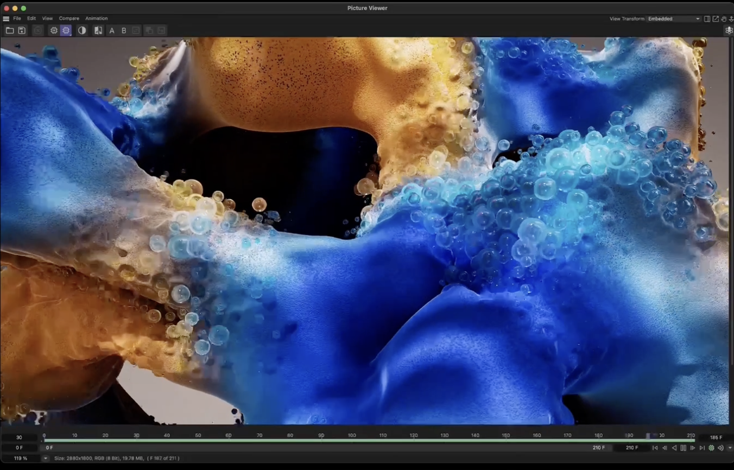The height and width of the screenshot is (470, 734).
Task: Click the 210 F current frame field
Action: 631,448
